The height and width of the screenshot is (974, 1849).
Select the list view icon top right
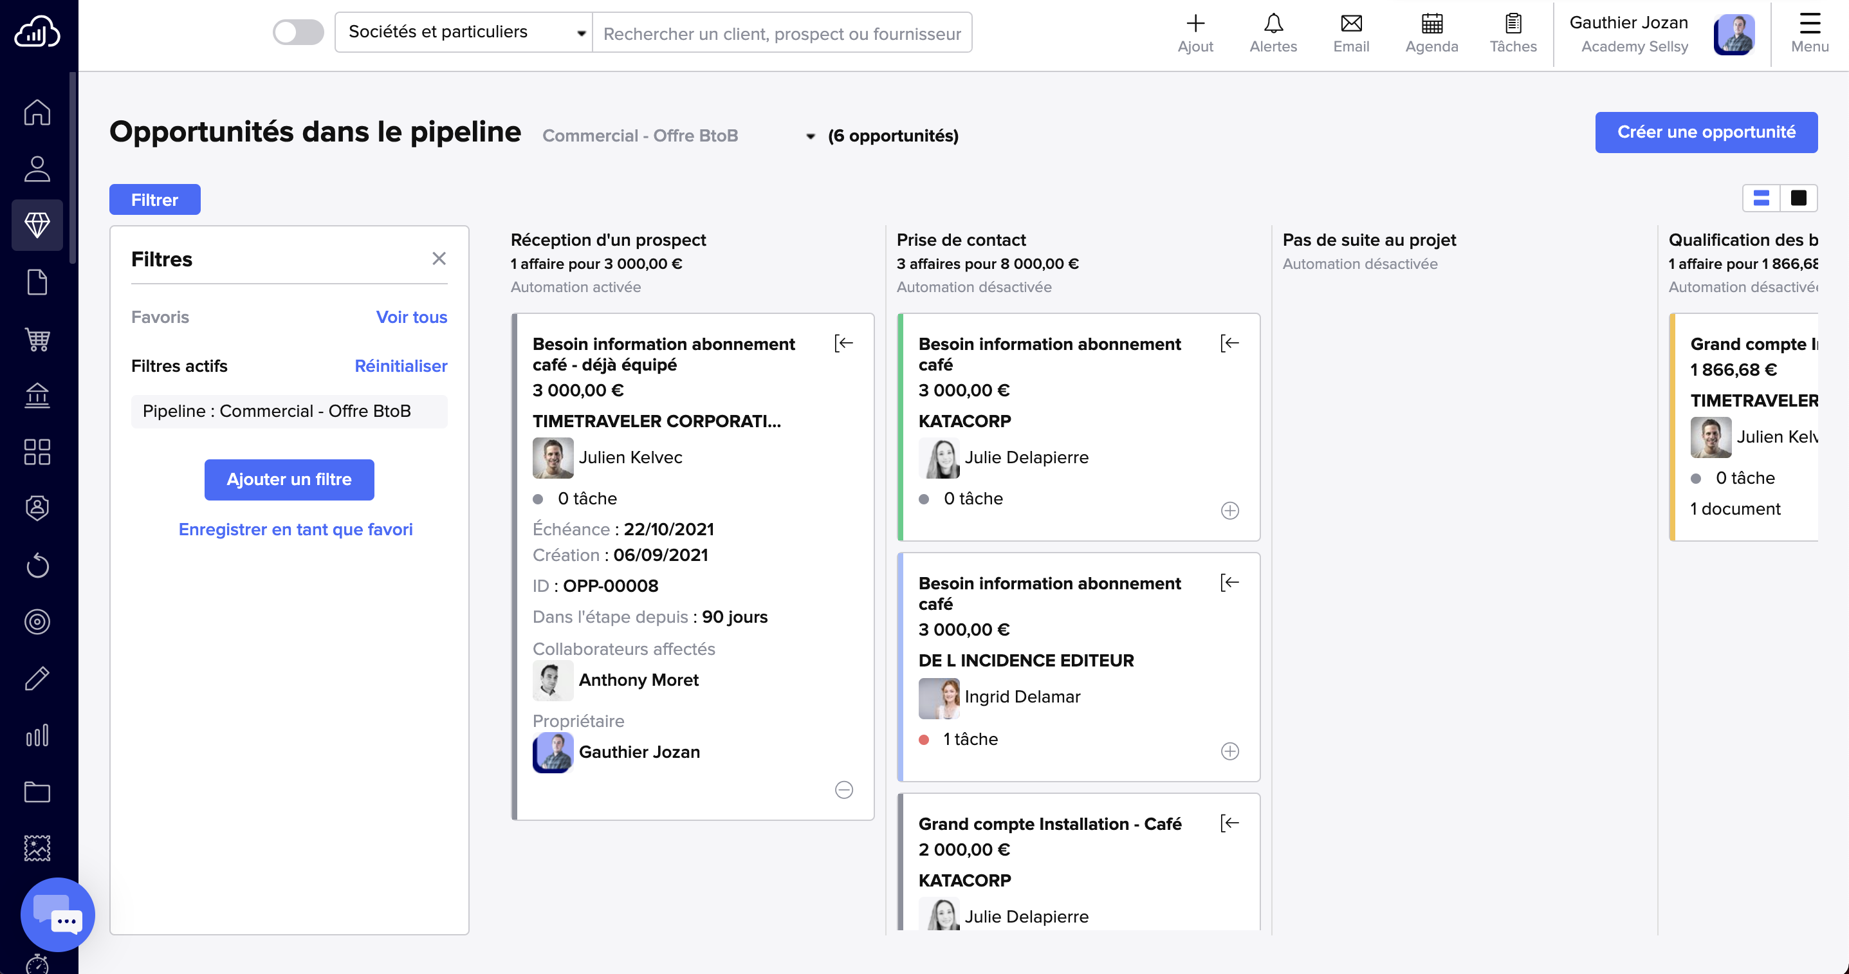(x=1761, y=198)
